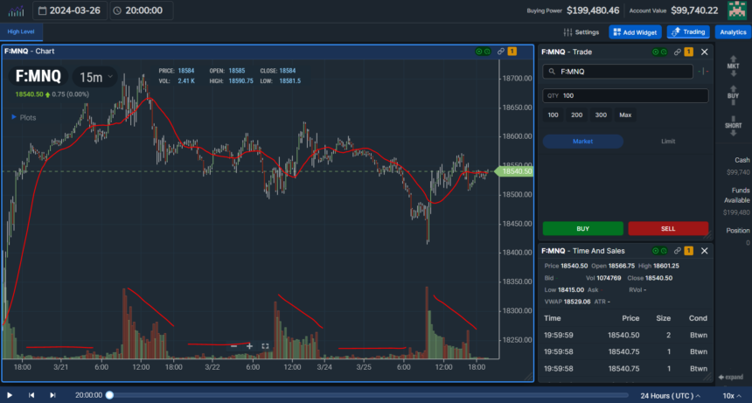The width and height of the screenshot is (752, 403).
Task: Zoom out the chart with minus icon
Action: (233, 346)
